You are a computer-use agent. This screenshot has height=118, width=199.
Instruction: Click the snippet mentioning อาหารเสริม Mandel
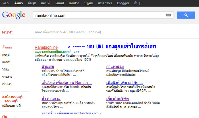point(66,89)
